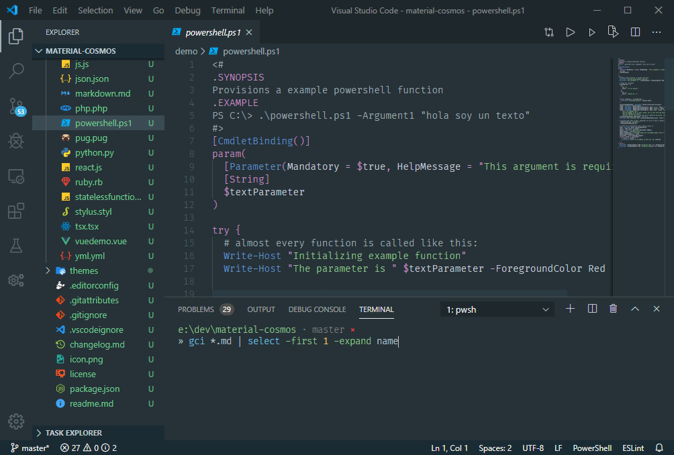Click powershell.ps1 in the breadcrumb
This screenshot has height=455, width=674.
point(251,51)
